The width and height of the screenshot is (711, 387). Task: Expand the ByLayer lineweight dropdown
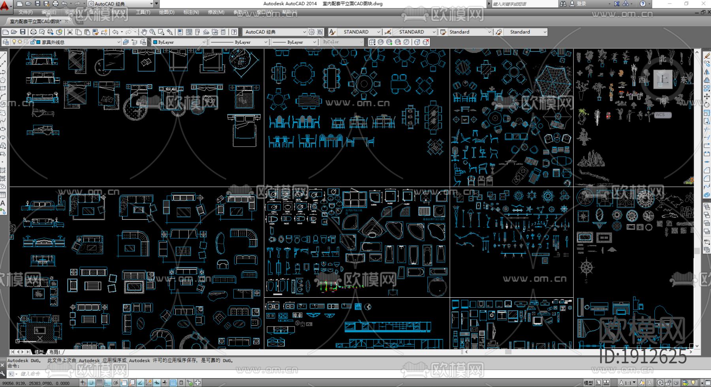[x=315, y=42]
